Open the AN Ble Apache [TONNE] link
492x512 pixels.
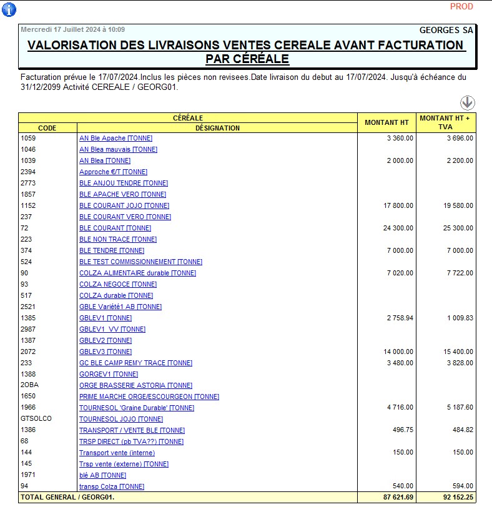click(x=116, y=138)
